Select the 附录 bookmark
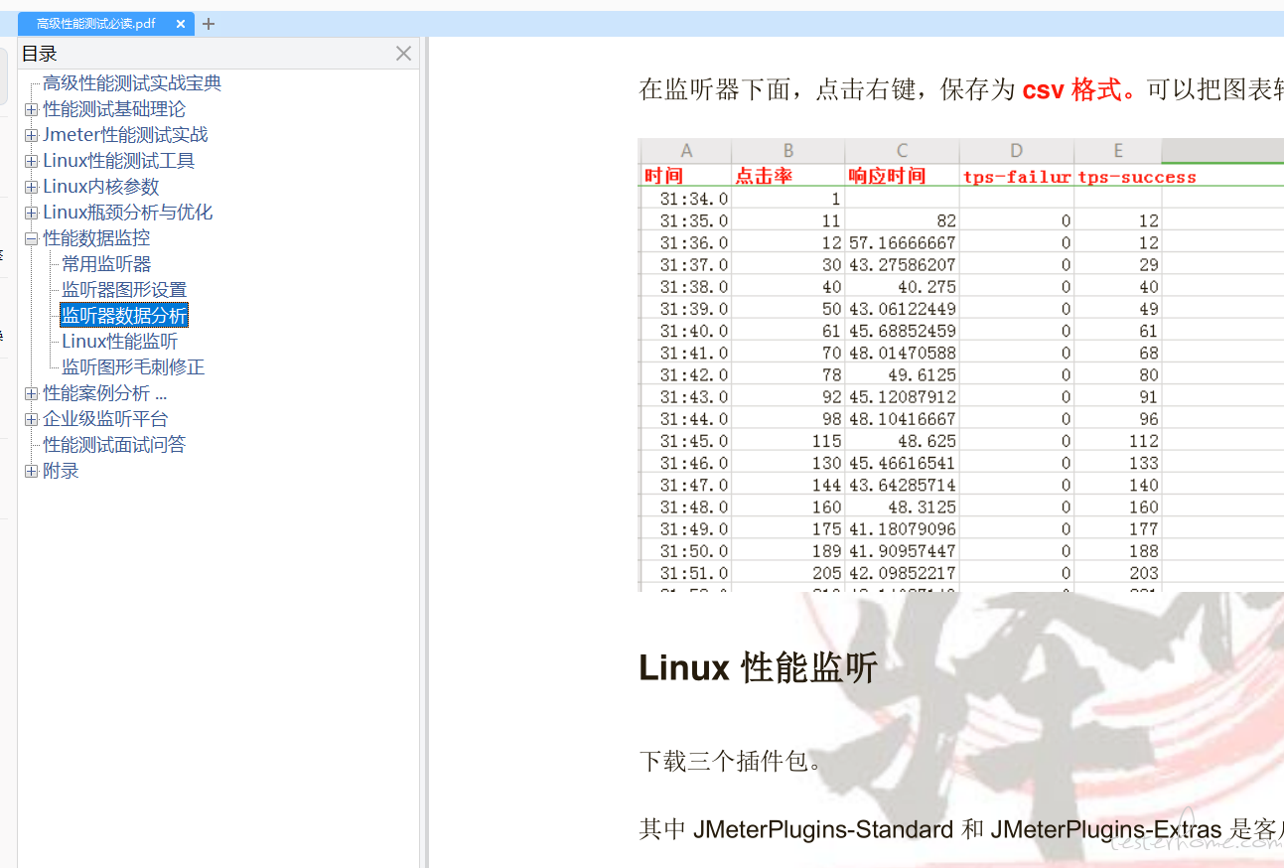 (x=61, y=471)
